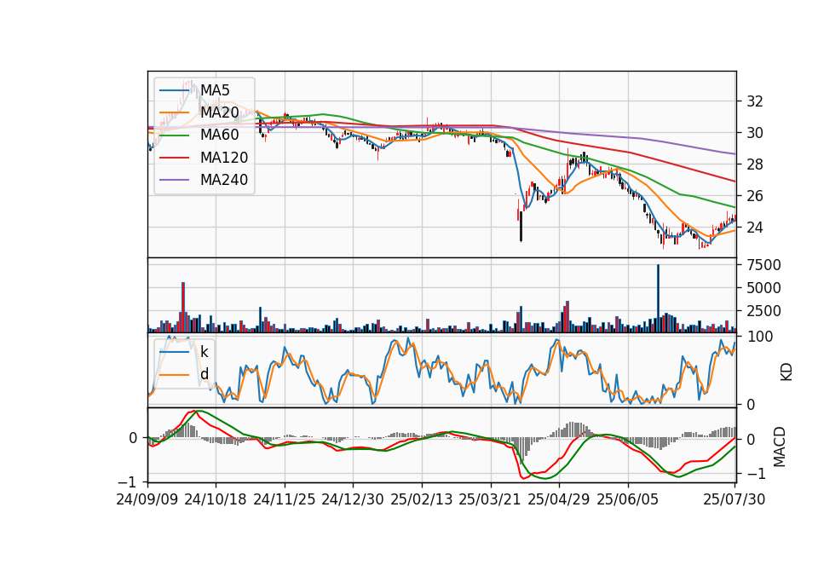The width and height of the screenshot is (818, 588).
Task: Click the price axis value 30
Action: pos(755,133)
